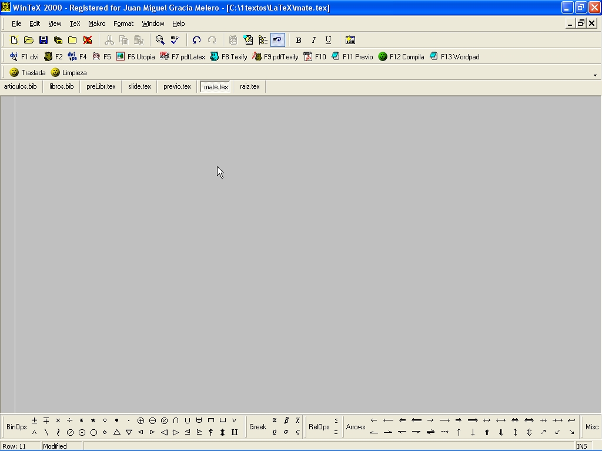
Task: Insert the single up arrow symbol
Action: point(459,433)
